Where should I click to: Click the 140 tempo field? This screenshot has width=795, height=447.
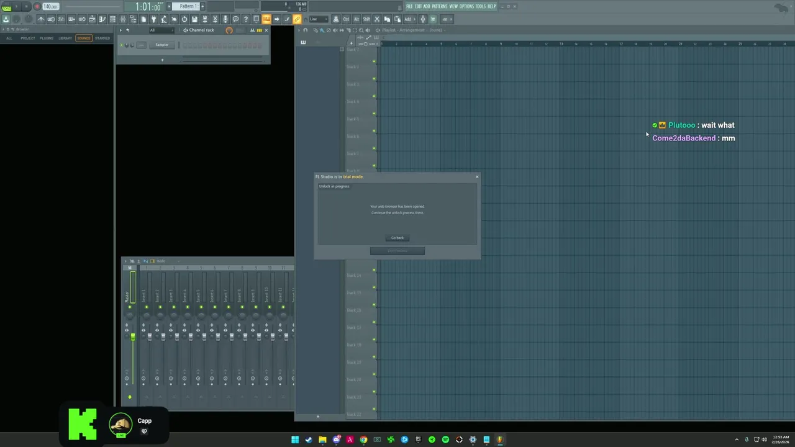[51, 7]
